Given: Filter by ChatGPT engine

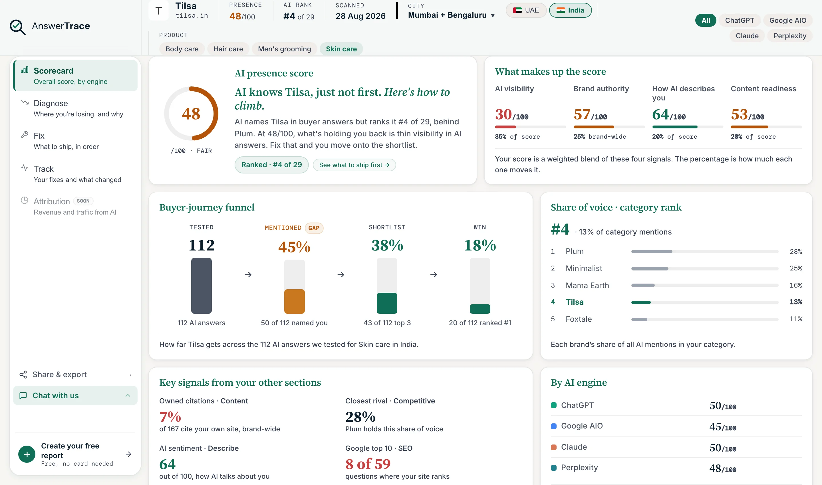Looking at the screenshot, I should (x=740, y=20).
